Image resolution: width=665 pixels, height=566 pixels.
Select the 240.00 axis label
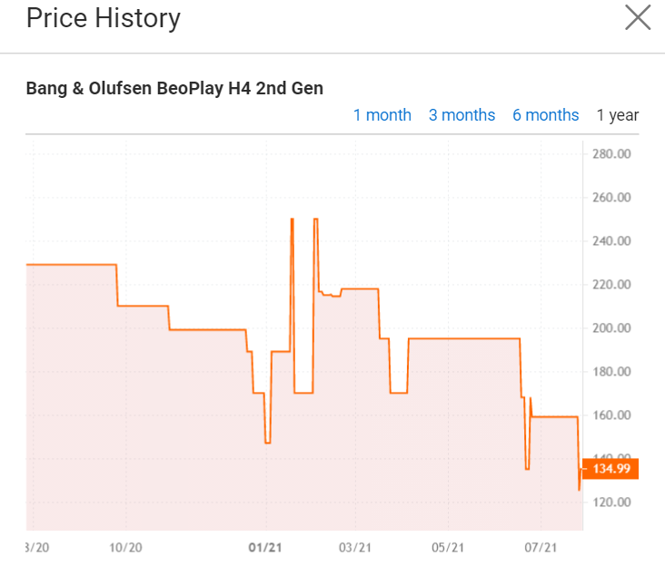pos(610,241)
